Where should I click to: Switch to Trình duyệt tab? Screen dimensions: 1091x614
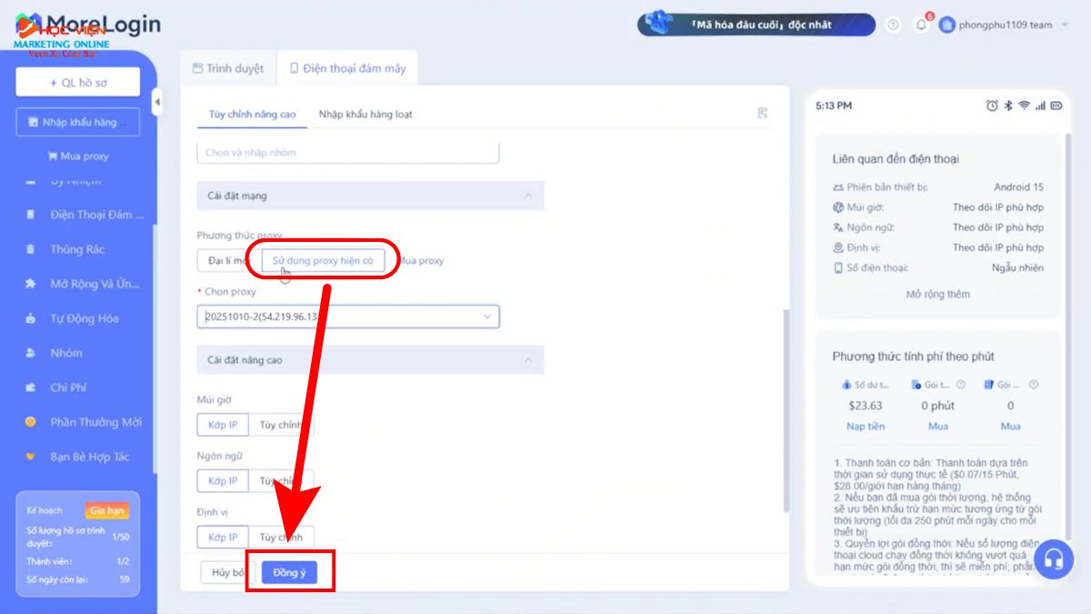(x=227, y=68)
